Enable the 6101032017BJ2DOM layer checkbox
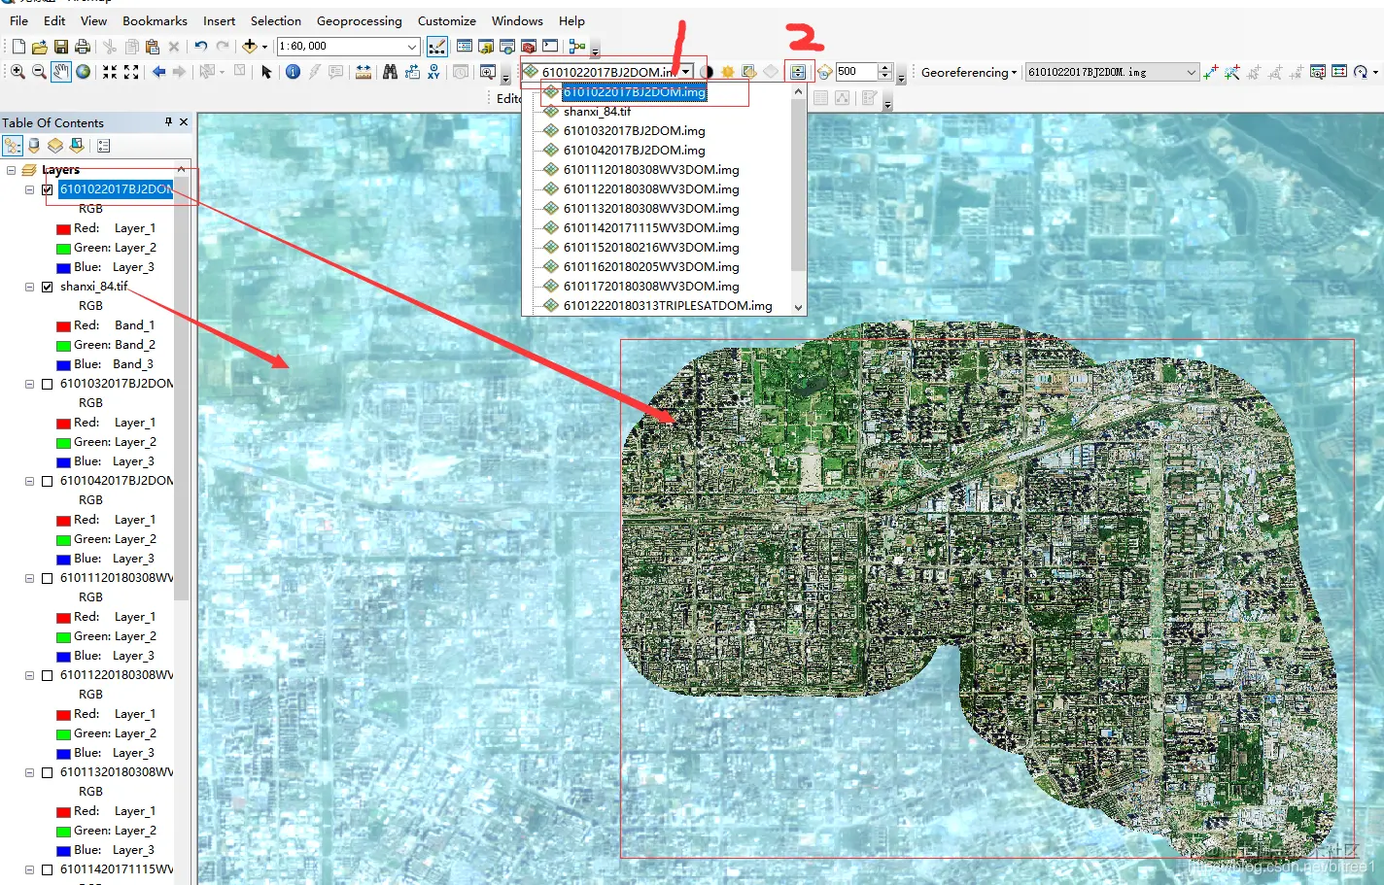This screenshot has width=1384, height=885. point(47,384)
